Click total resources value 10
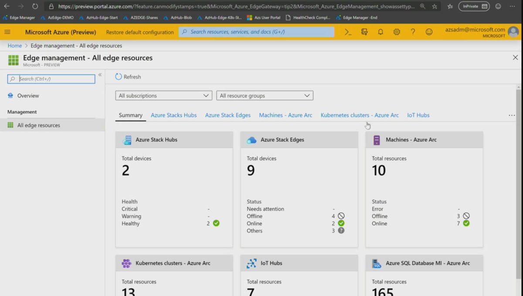The width and height of the screenshot is (523, 296). [379, 170]
